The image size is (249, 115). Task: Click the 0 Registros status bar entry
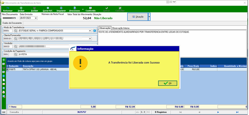[161, 112]
